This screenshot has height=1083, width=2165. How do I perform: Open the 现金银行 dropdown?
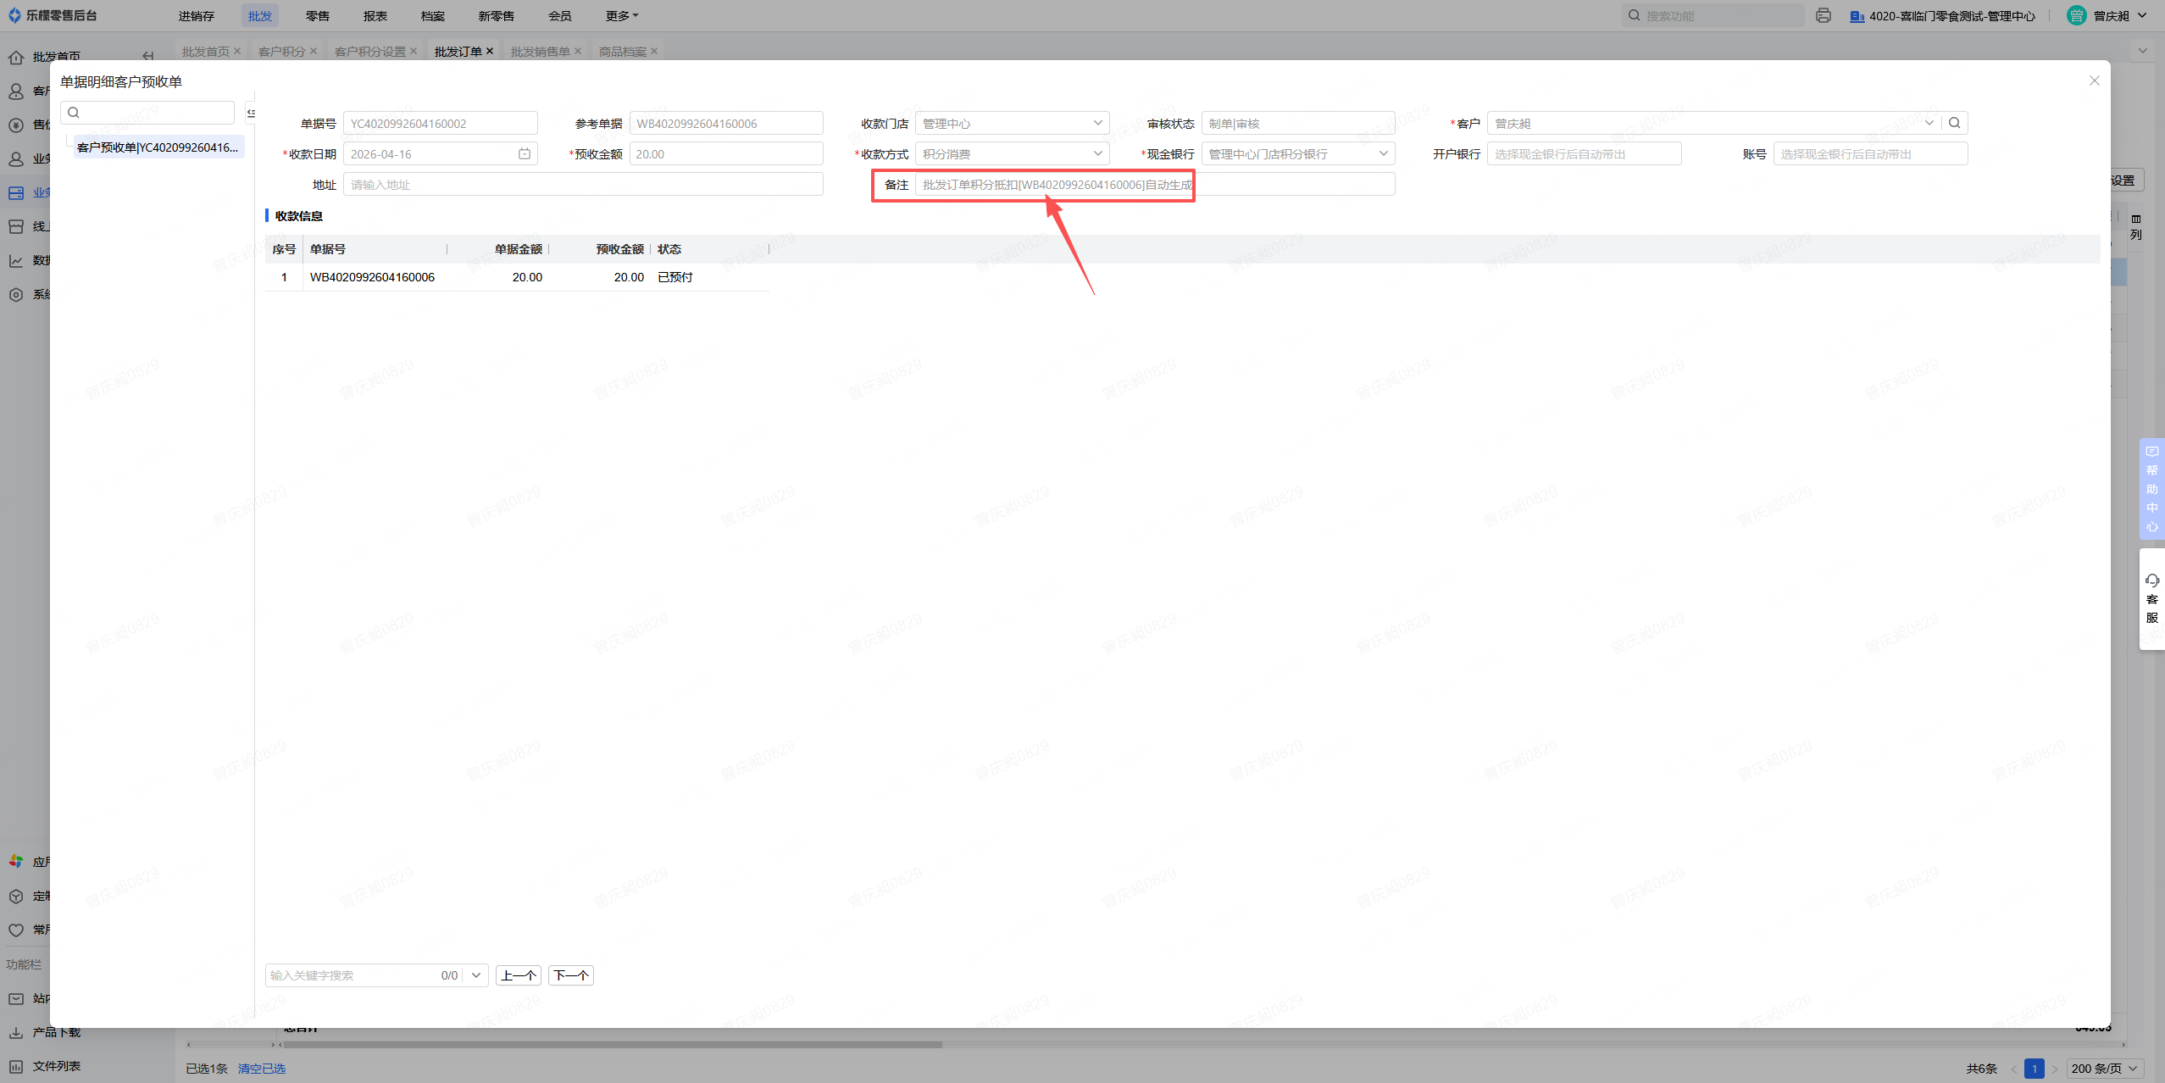1383,153
